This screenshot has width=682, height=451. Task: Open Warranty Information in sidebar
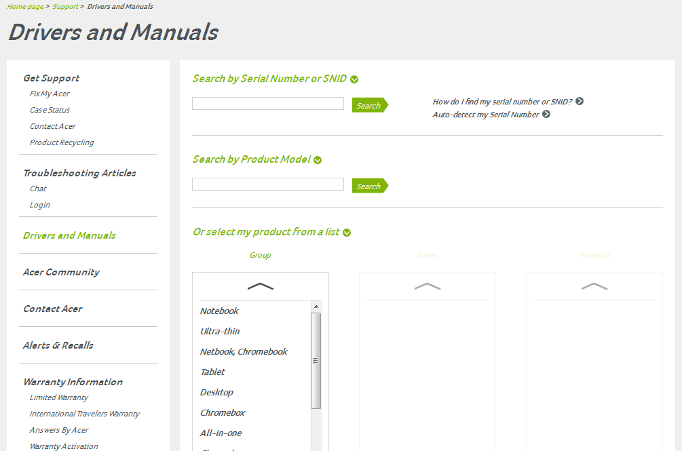coord(73,382)
